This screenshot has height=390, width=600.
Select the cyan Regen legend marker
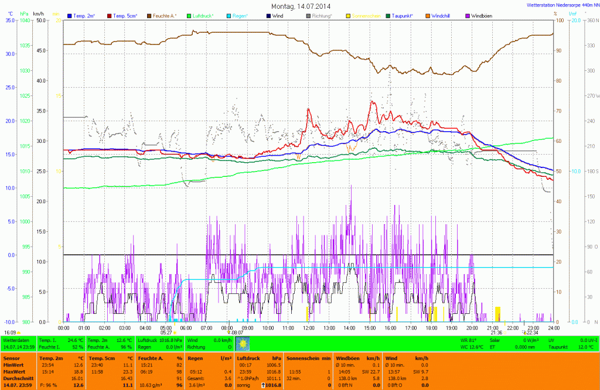point(229,15)
